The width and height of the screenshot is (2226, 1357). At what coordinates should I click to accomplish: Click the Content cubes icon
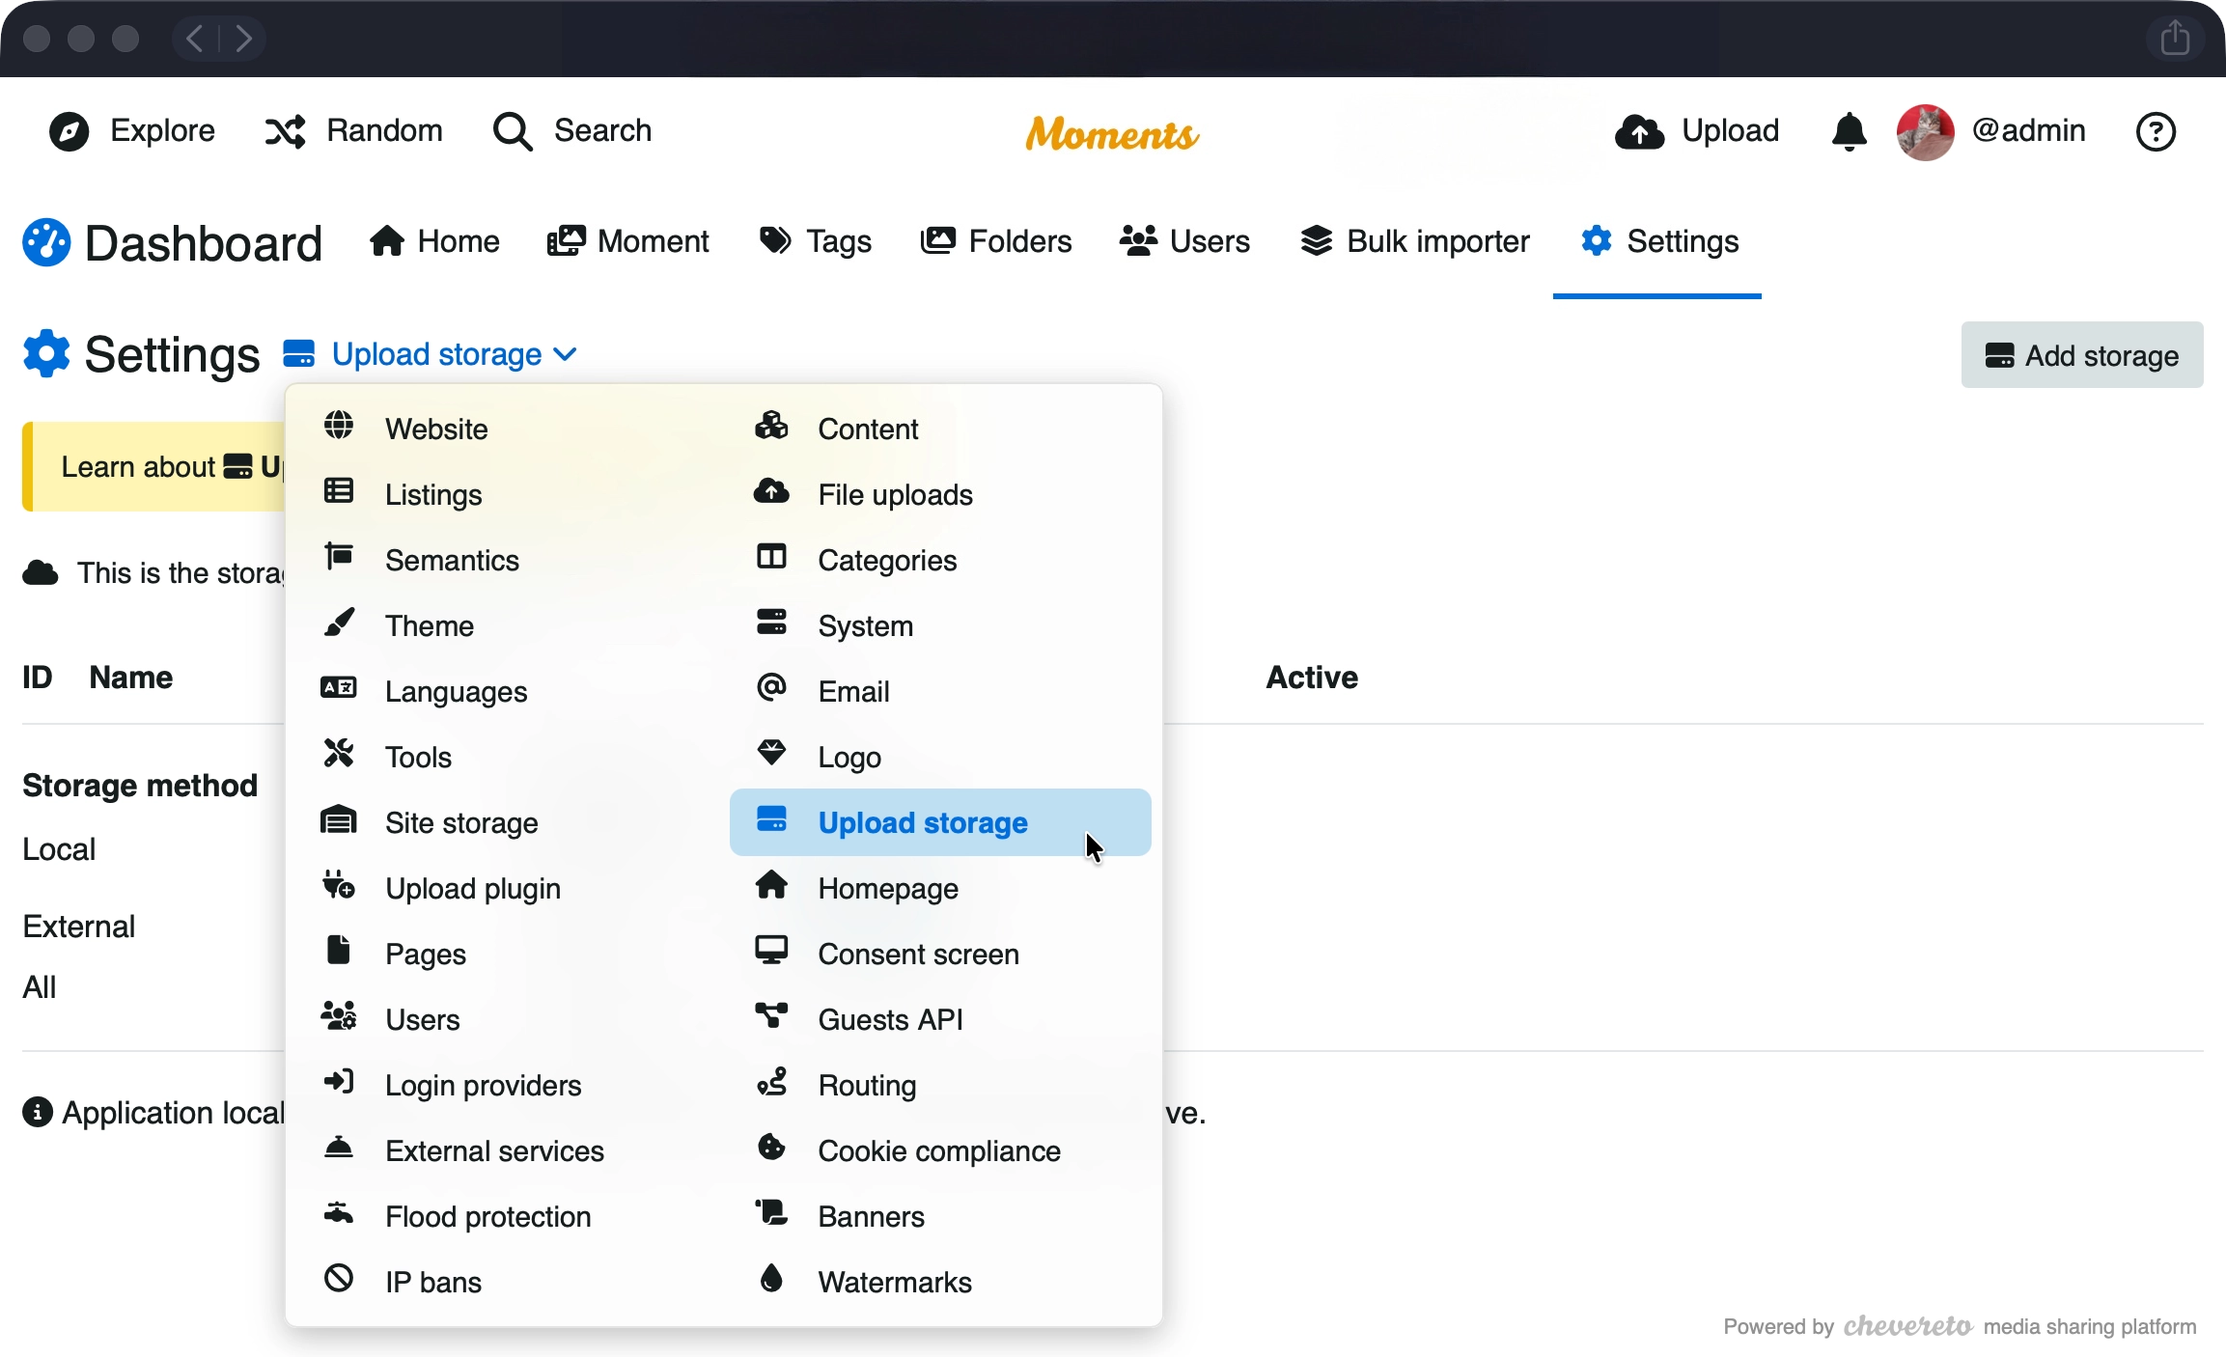(771, 426)
